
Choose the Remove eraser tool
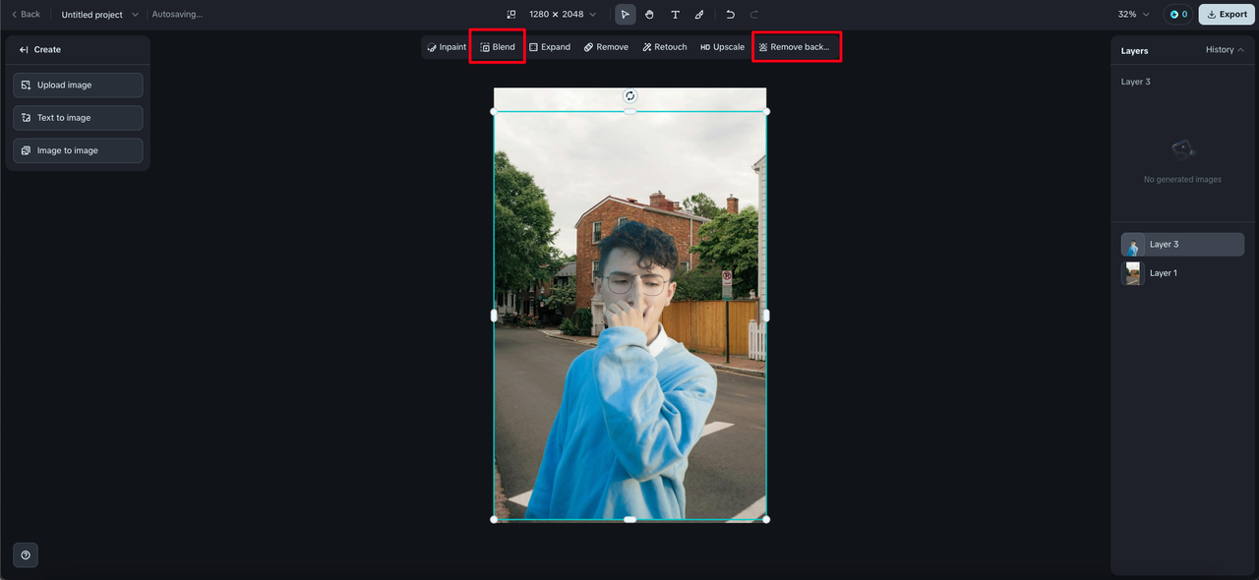(x=606, y=47)
